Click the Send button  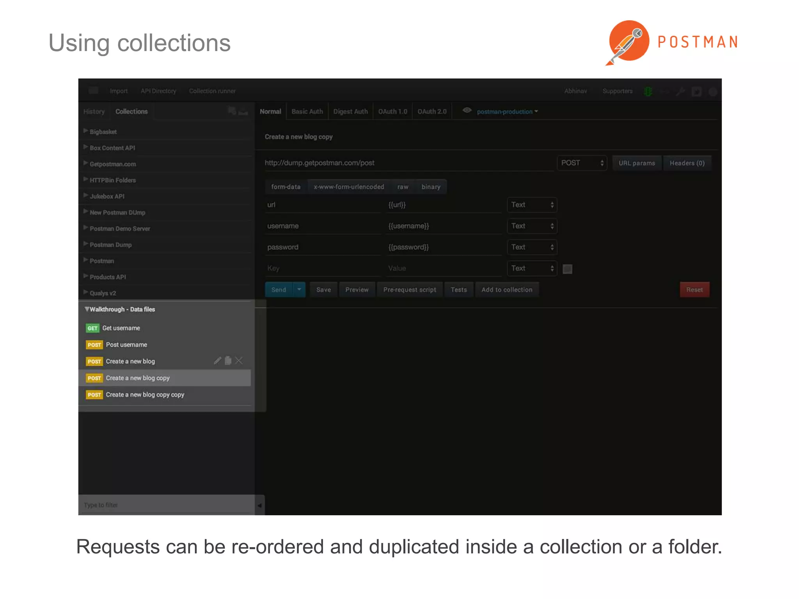tap(279, 289)
